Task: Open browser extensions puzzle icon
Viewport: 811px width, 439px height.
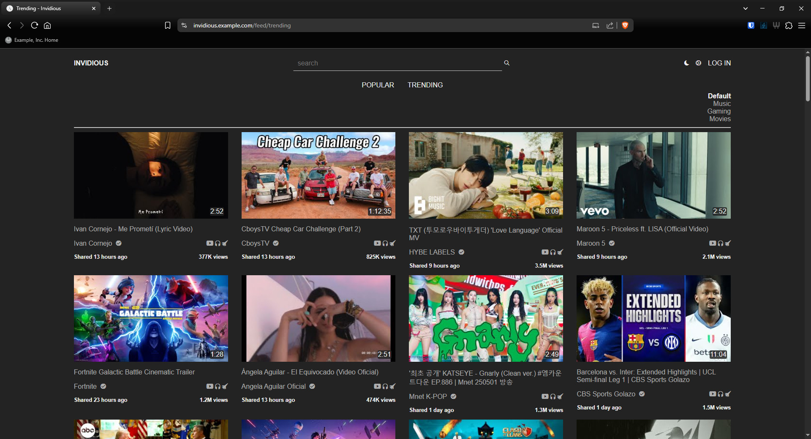Action: tap(789, 25)
